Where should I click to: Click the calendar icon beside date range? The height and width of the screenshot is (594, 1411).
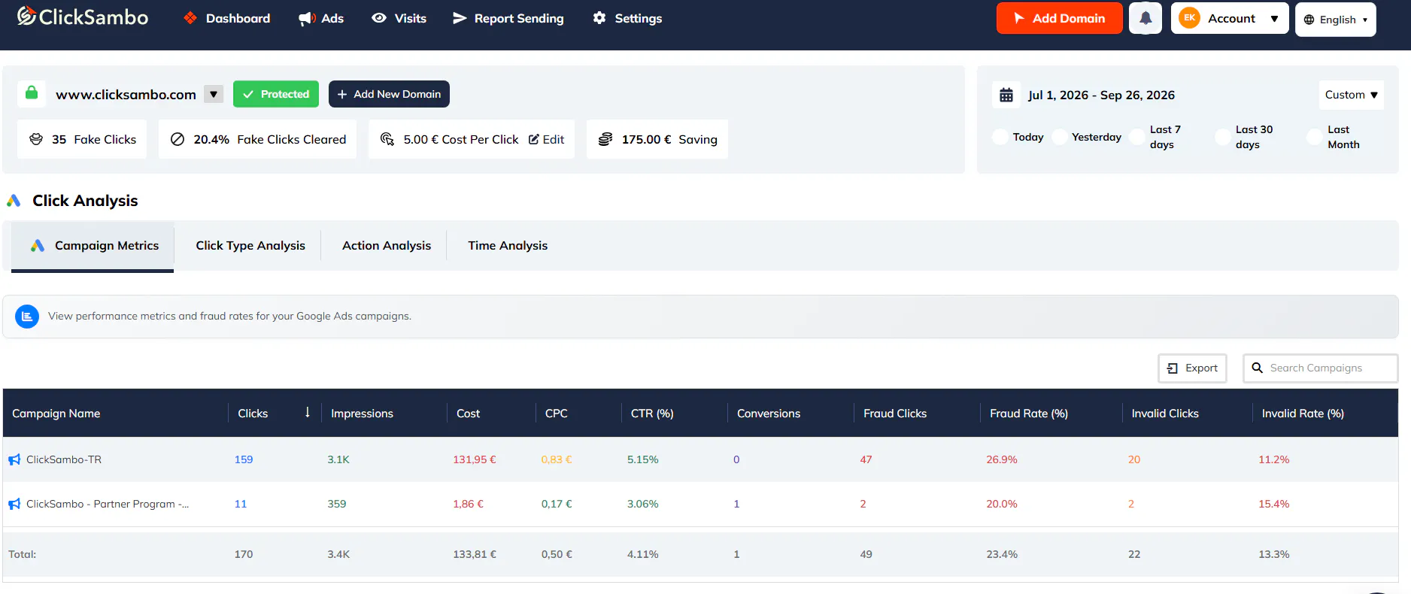pyautogui.click(x=1006, y=95)
